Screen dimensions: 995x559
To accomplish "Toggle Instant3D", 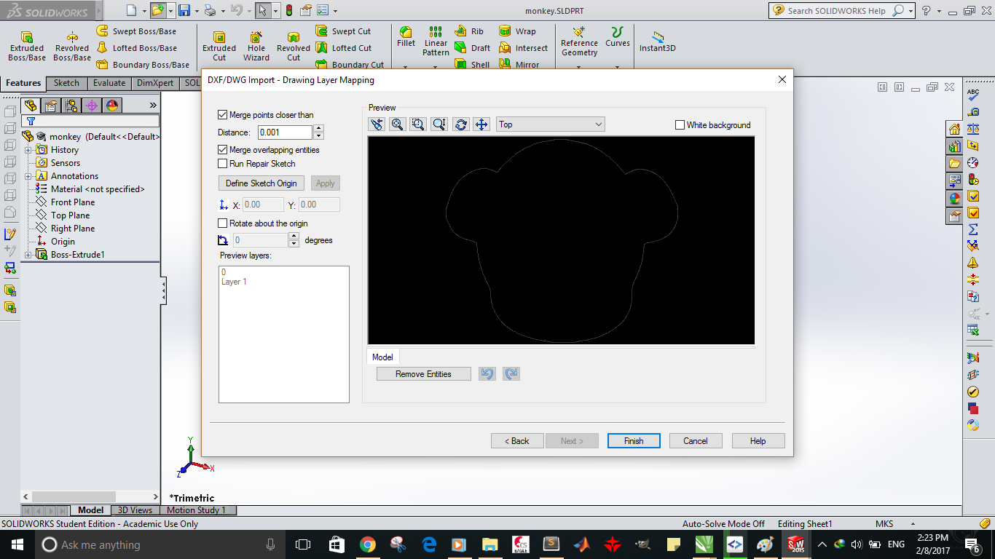I will tap(658, 41).
